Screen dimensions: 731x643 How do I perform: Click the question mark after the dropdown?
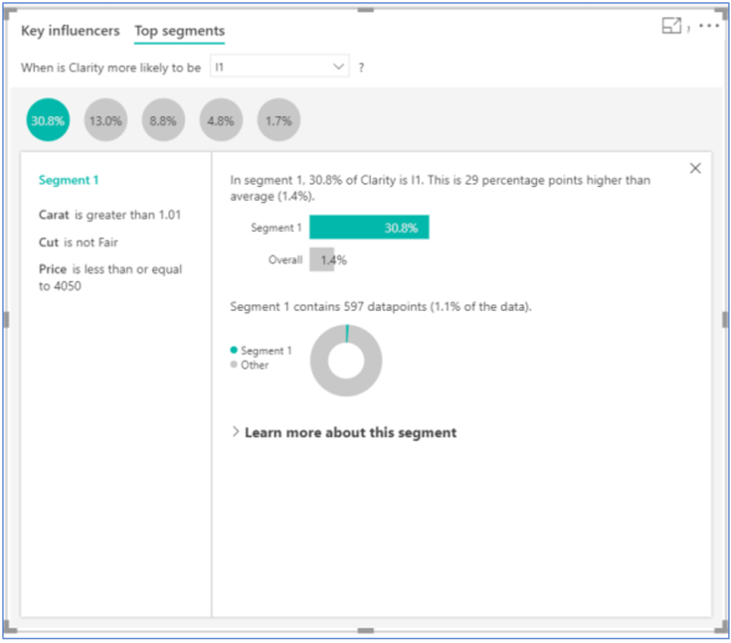coord(361,68)
